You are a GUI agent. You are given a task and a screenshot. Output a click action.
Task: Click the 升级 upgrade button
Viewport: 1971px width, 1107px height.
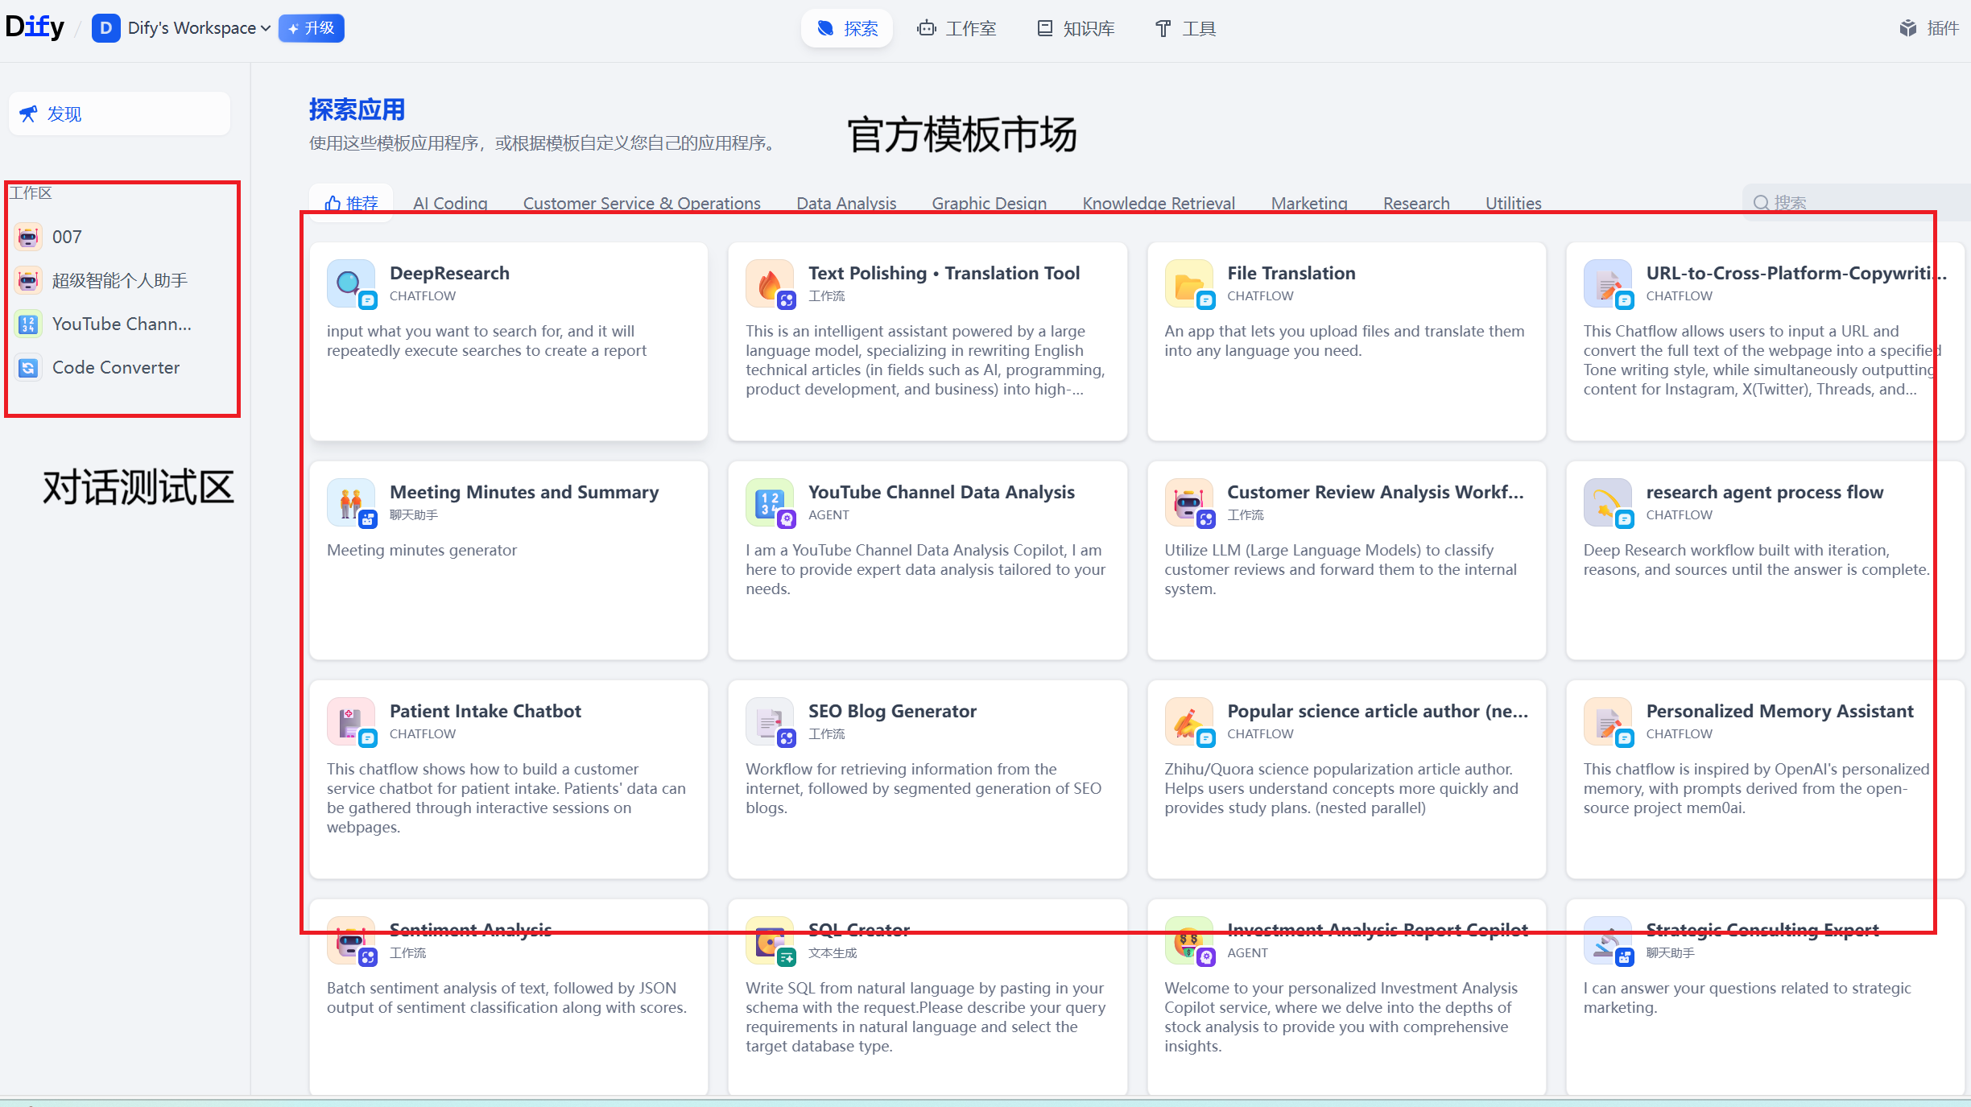tap(311, 27)
